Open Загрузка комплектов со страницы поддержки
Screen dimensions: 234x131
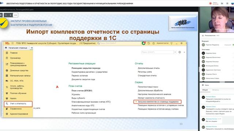point(158,102)
